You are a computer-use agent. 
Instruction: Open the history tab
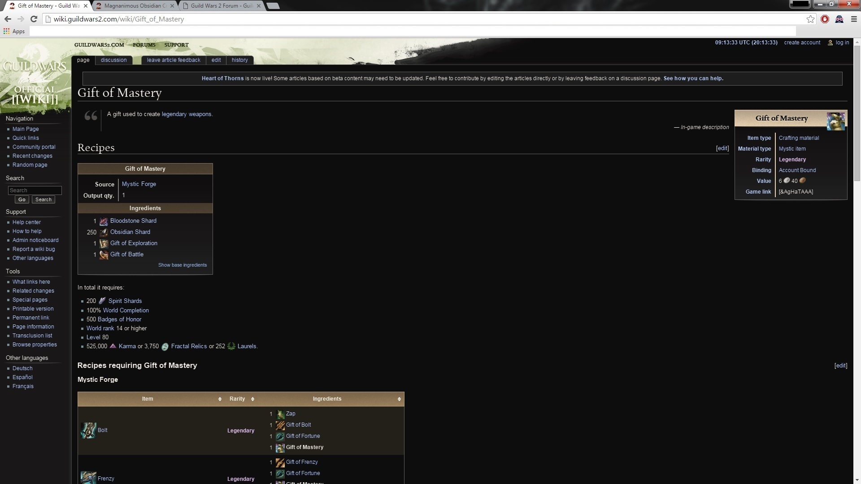click(239, 60)
